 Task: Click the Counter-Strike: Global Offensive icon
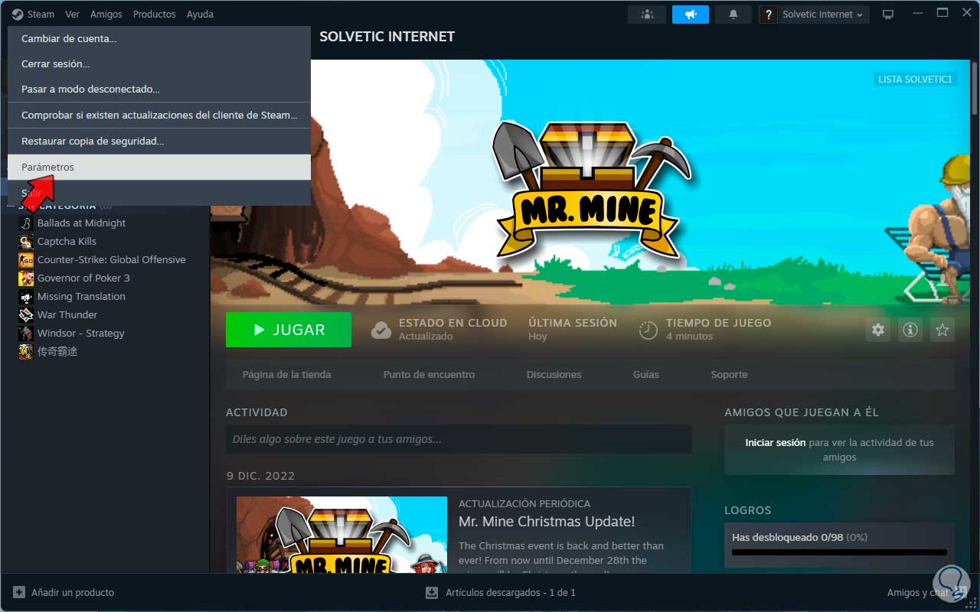[26, 259]
